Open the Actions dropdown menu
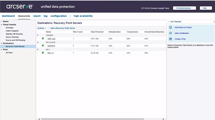The width and height of the screenshot is (215, 120). (x=41, y=28)
